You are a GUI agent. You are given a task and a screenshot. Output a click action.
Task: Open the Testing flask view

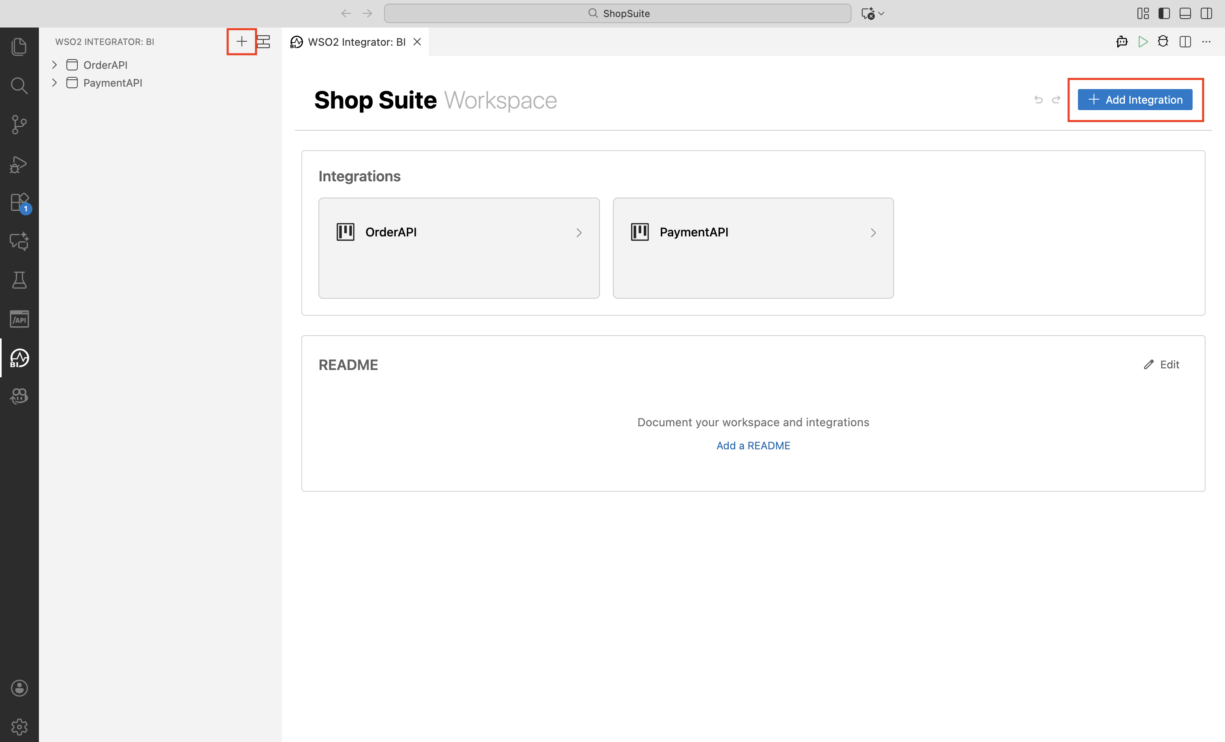point(19,280)
